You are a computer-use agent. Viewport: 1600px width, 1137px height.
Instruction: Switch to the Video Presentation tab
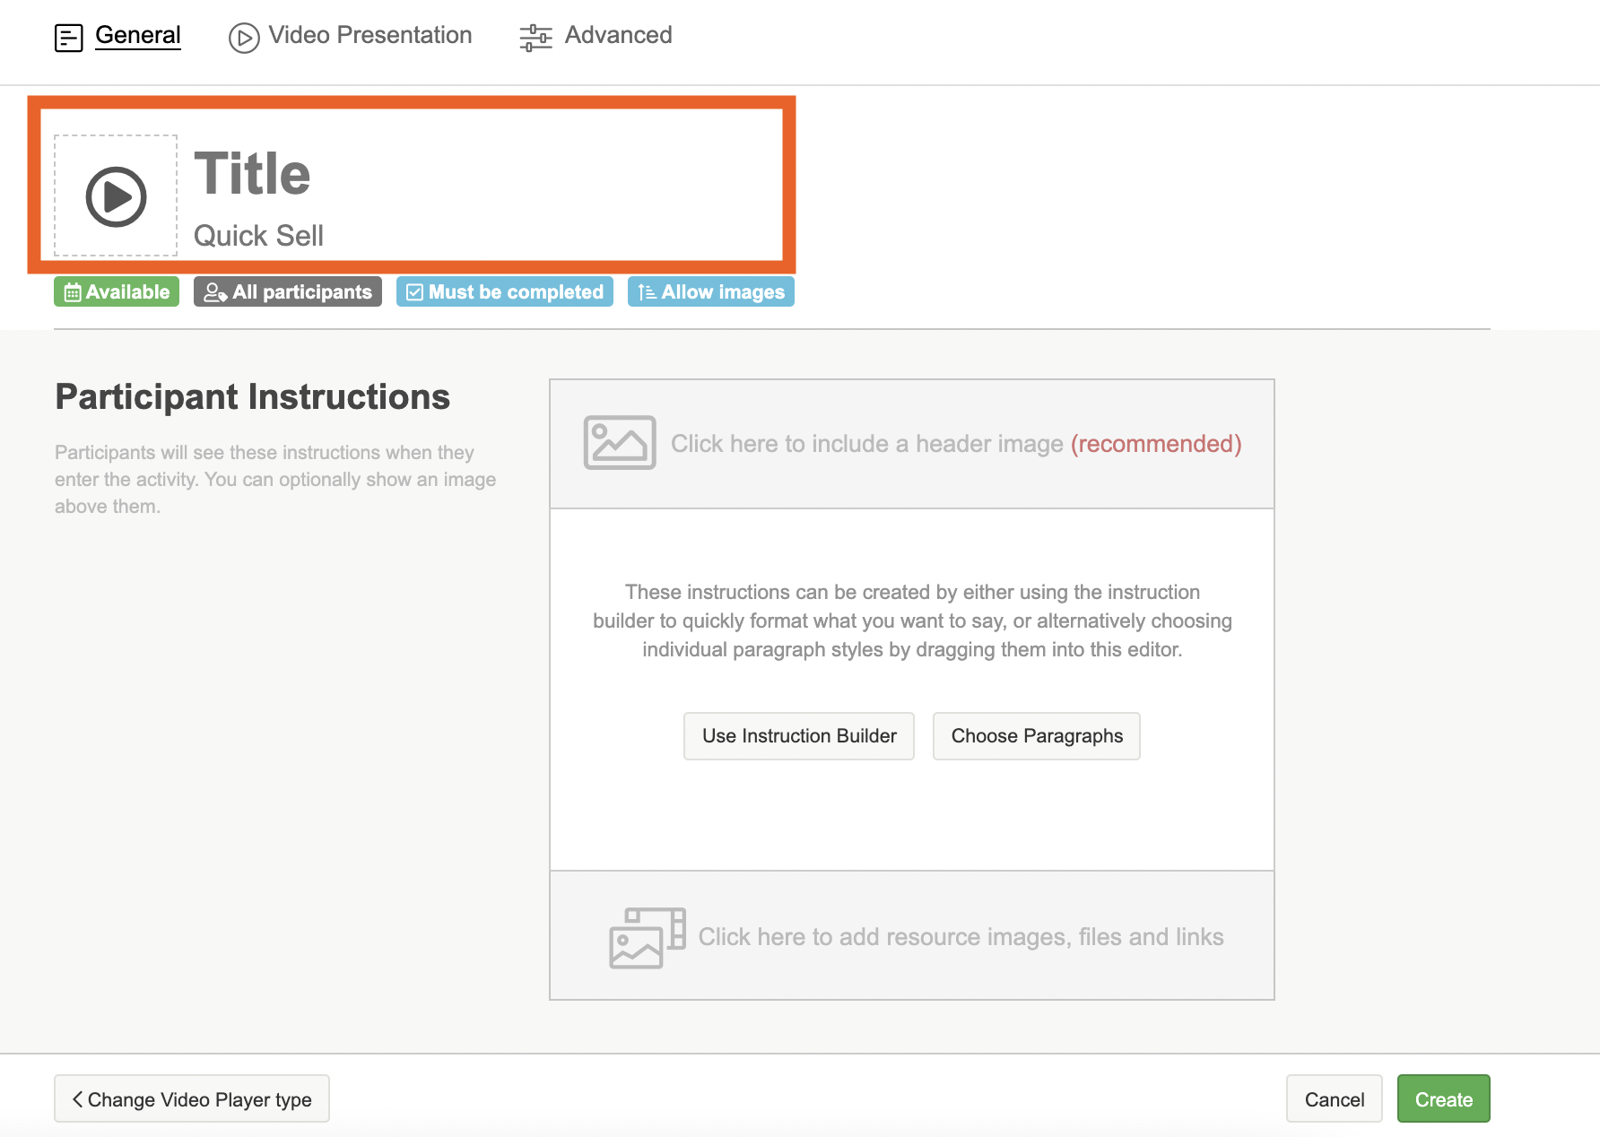coord(370,36)
